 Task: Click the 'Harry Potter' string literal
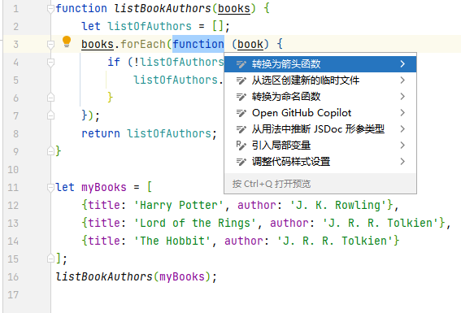point(179,205)
